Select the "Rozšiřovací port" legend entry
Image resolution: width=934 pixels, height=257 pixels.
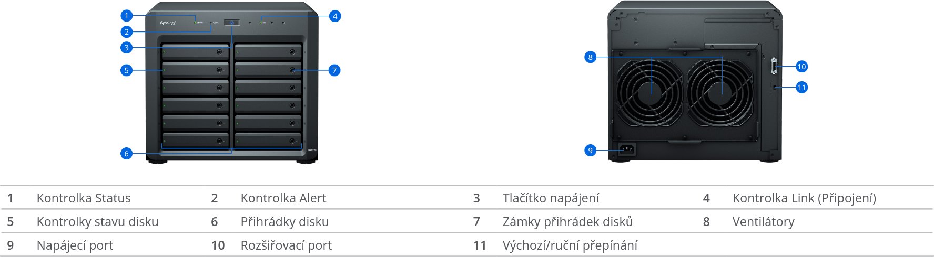286,245
